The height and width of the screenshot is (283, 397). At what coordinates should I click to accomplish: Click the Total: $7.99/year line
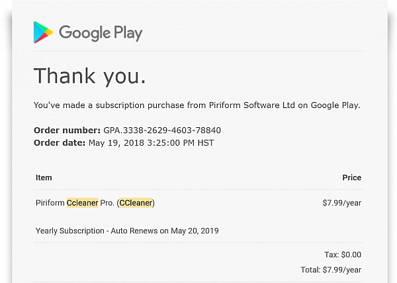tap(331, 270)
